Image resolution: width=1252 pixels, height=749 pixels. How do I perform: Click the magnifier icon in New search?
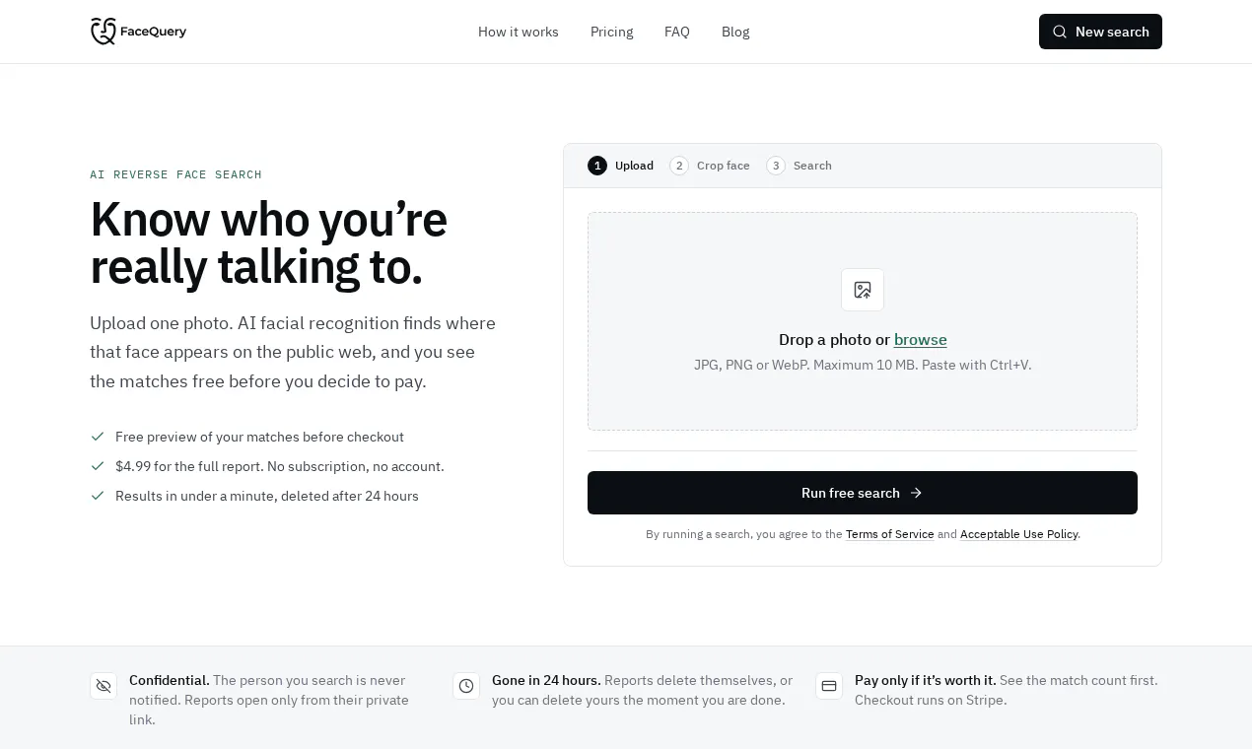[x=1060, y=32]
